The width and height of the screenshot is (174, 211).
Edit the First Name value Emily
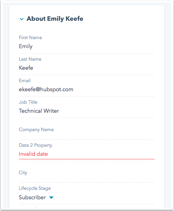pyautogui.click(x=25, y=47)
